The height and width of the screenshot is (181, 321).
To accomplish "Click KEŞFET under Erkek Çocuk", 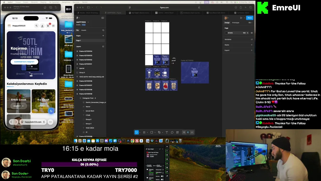I will pyautogui.click(x=19, y=106).
